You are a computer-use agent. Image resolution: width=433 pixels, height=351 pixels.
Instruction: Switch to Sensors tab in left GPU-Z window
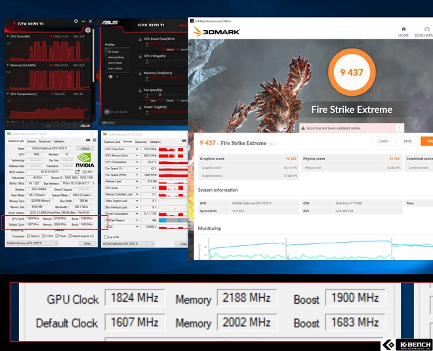[x=31, y=141]
